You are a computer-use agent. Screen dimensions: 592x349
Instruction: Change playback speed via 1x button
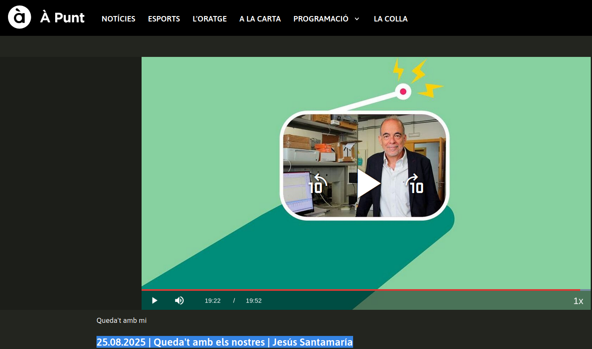pyautogui.click(x=578, y=301)
